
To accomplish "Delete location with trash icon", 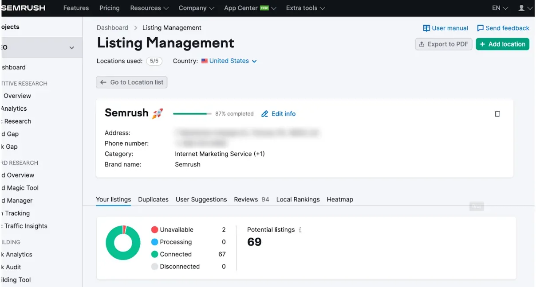I will pos(497,114).
